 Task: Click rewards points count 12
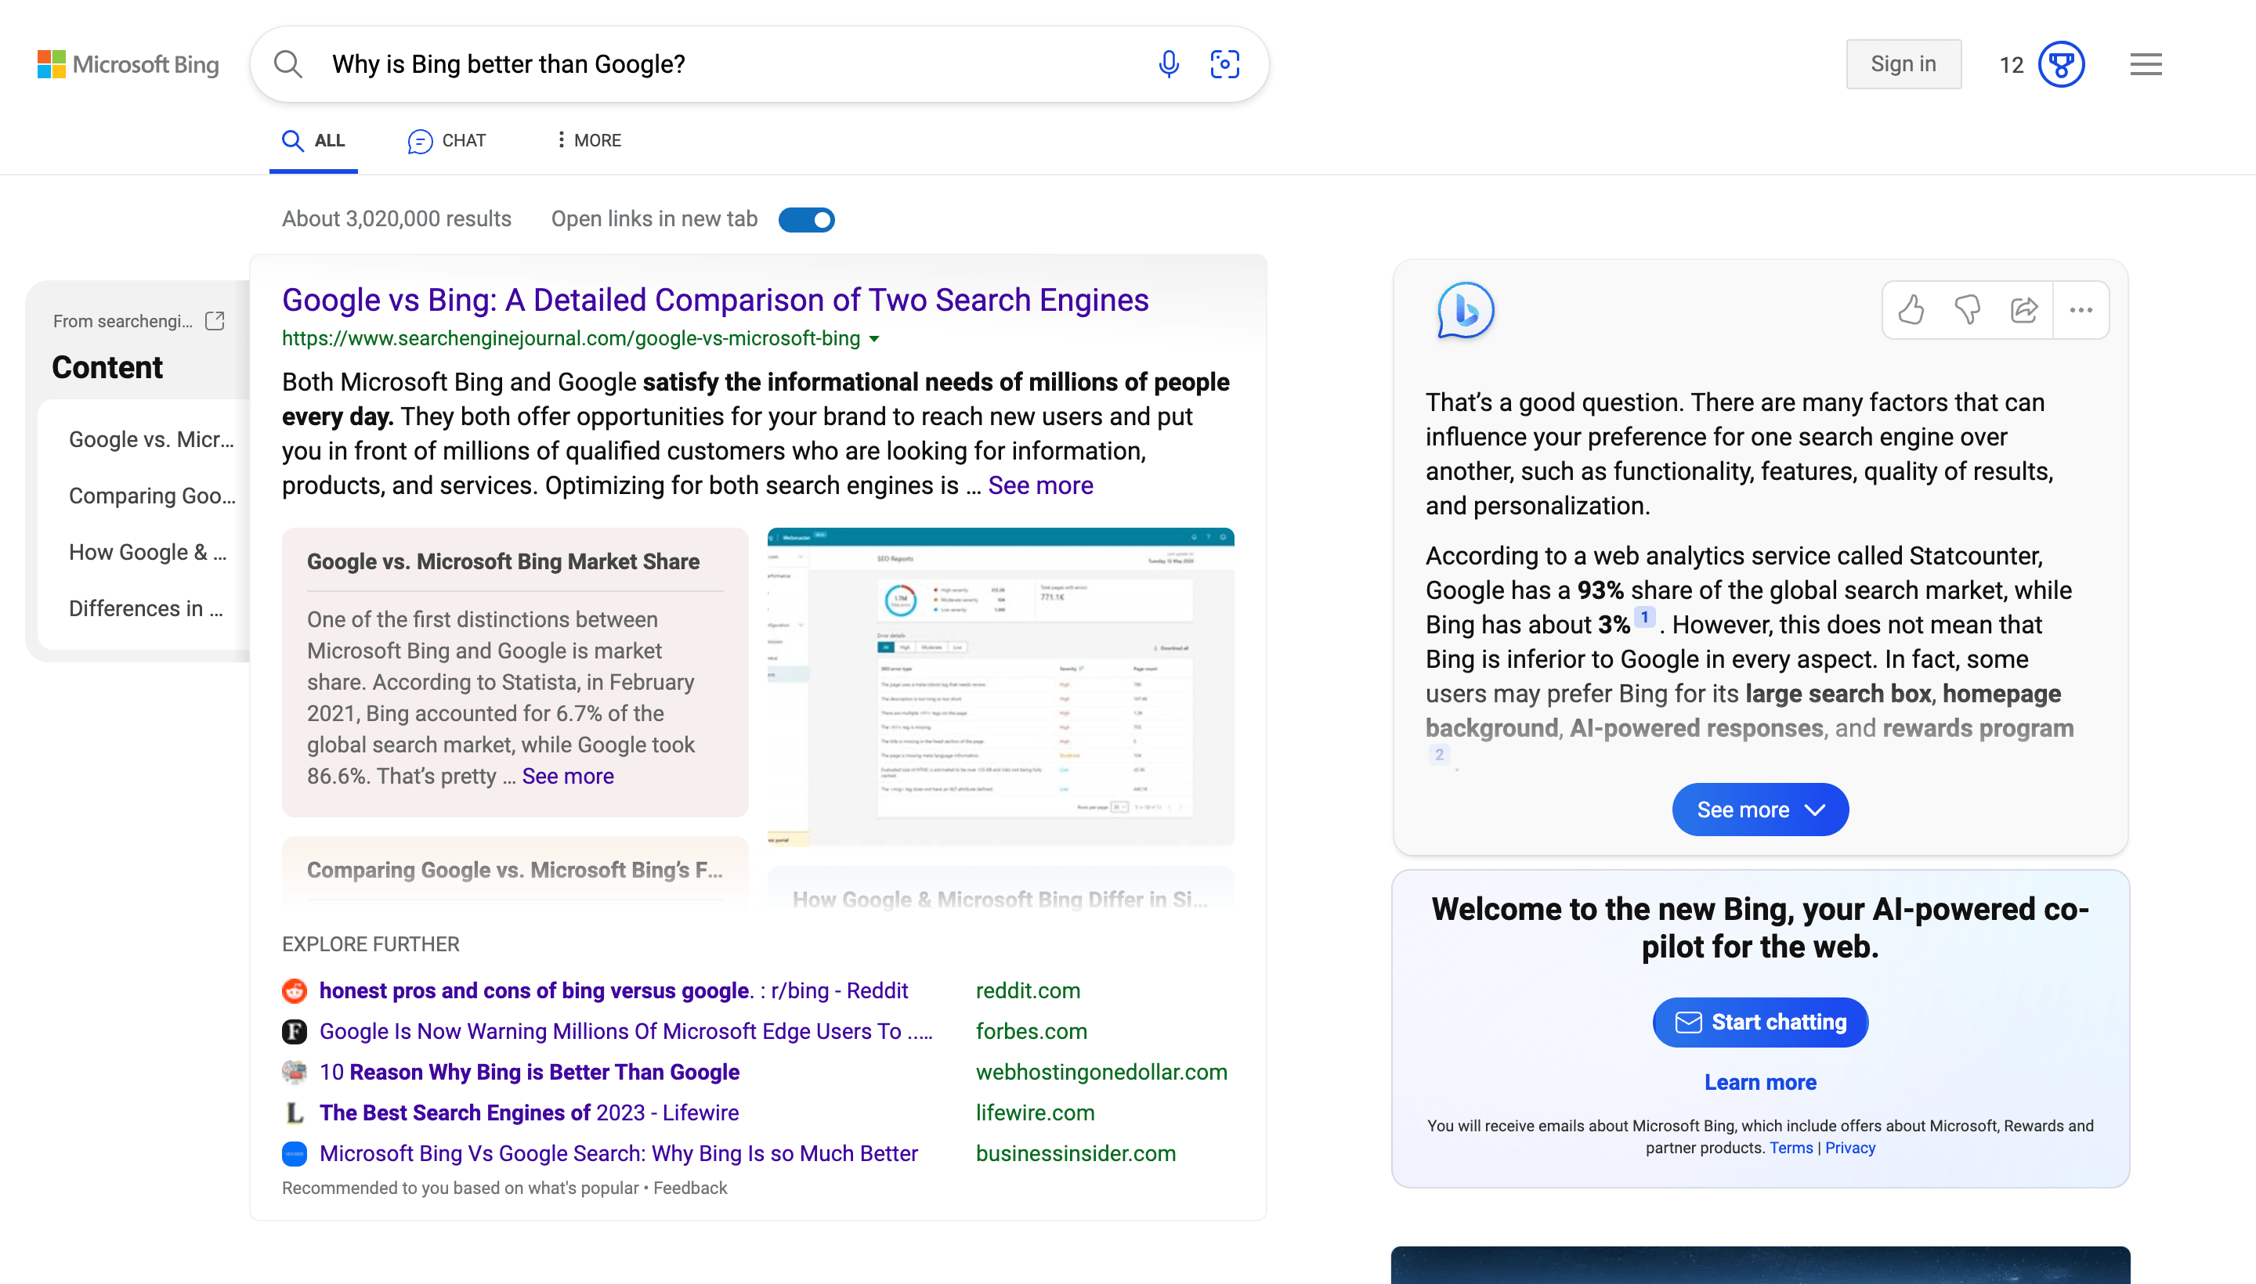coord(2011,65)
